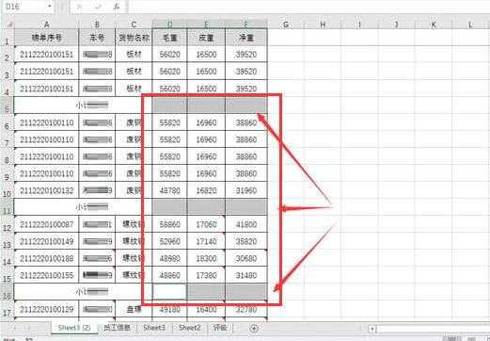Click cell D10 showing 48780
The width and height of the screenshot is (490, 341).
coord(169,190)
